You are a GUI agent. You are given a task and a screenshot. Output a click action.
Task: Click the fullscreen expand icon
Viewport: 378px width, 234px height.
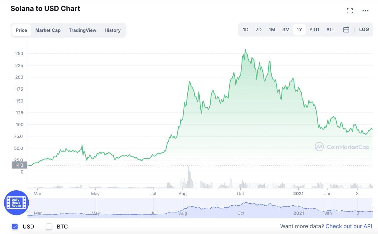point(350,11)
